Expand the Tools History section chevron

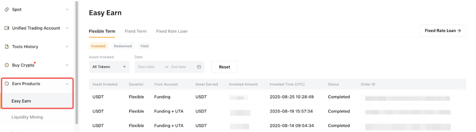67,47
